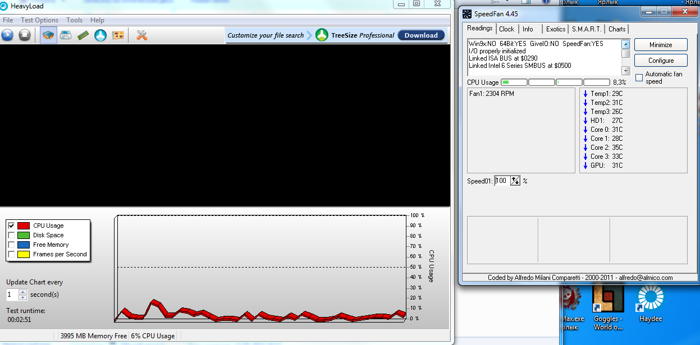Click the SpeedFan log scrollbar up arrow
This screenshot has width=700, height=345.
pyautogui.click(x=626, y=44)
